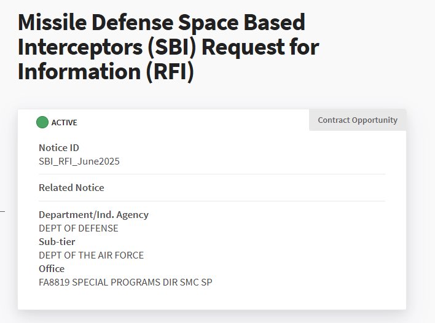Select the Contract Opportunity tag
Viewport: 435px width, 323px height.
coord(357,120)
